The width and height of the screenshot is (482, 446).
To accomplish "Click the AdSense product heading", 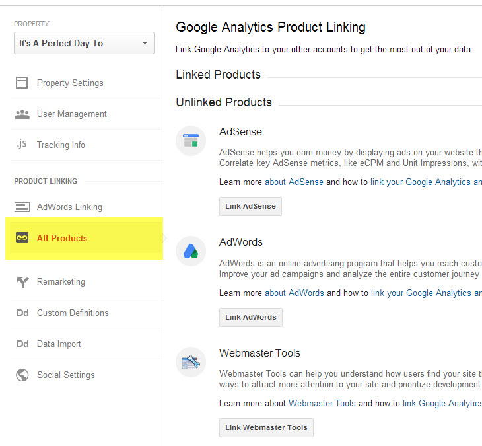I will coord(240,131).
